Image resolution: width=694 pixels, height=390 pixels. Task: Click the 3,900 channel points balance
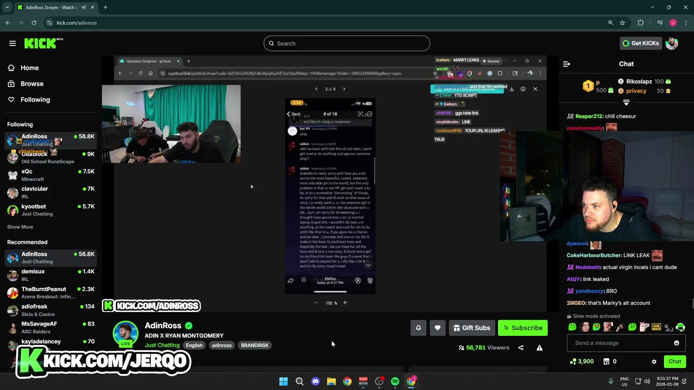[581, 361]
